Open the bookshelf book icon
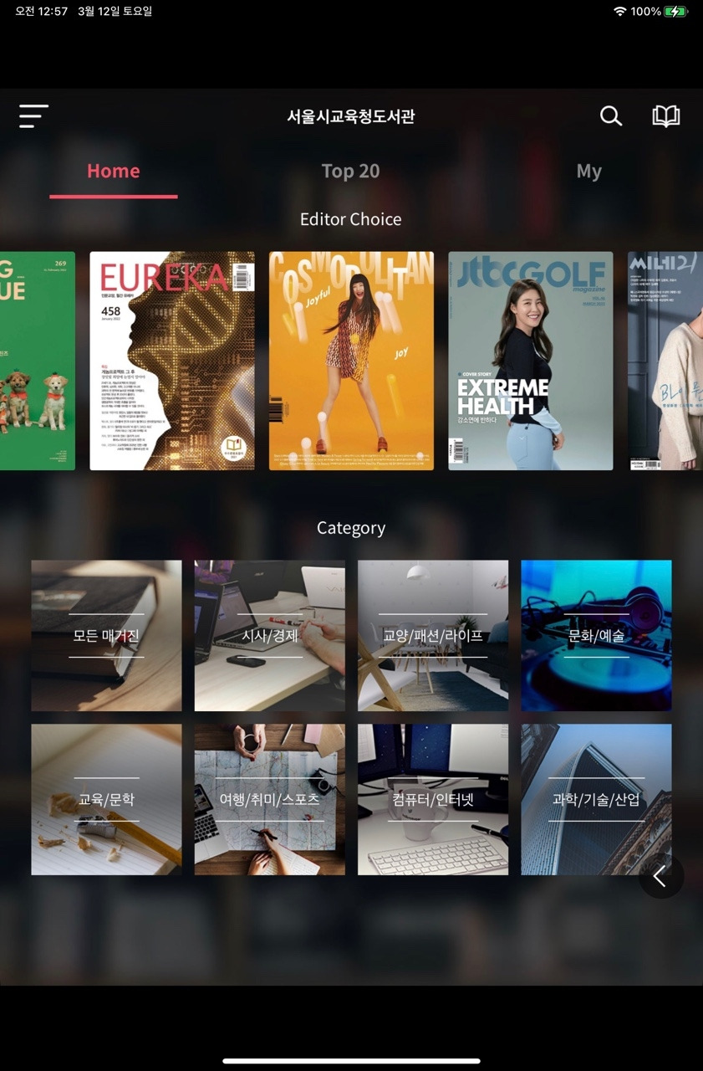 (x=666, y=116)
